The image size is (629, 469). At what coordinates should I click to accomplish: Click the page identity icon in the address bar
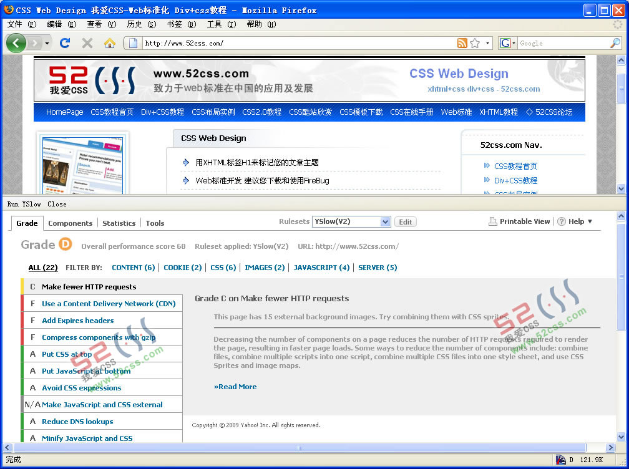coord(133,43)
